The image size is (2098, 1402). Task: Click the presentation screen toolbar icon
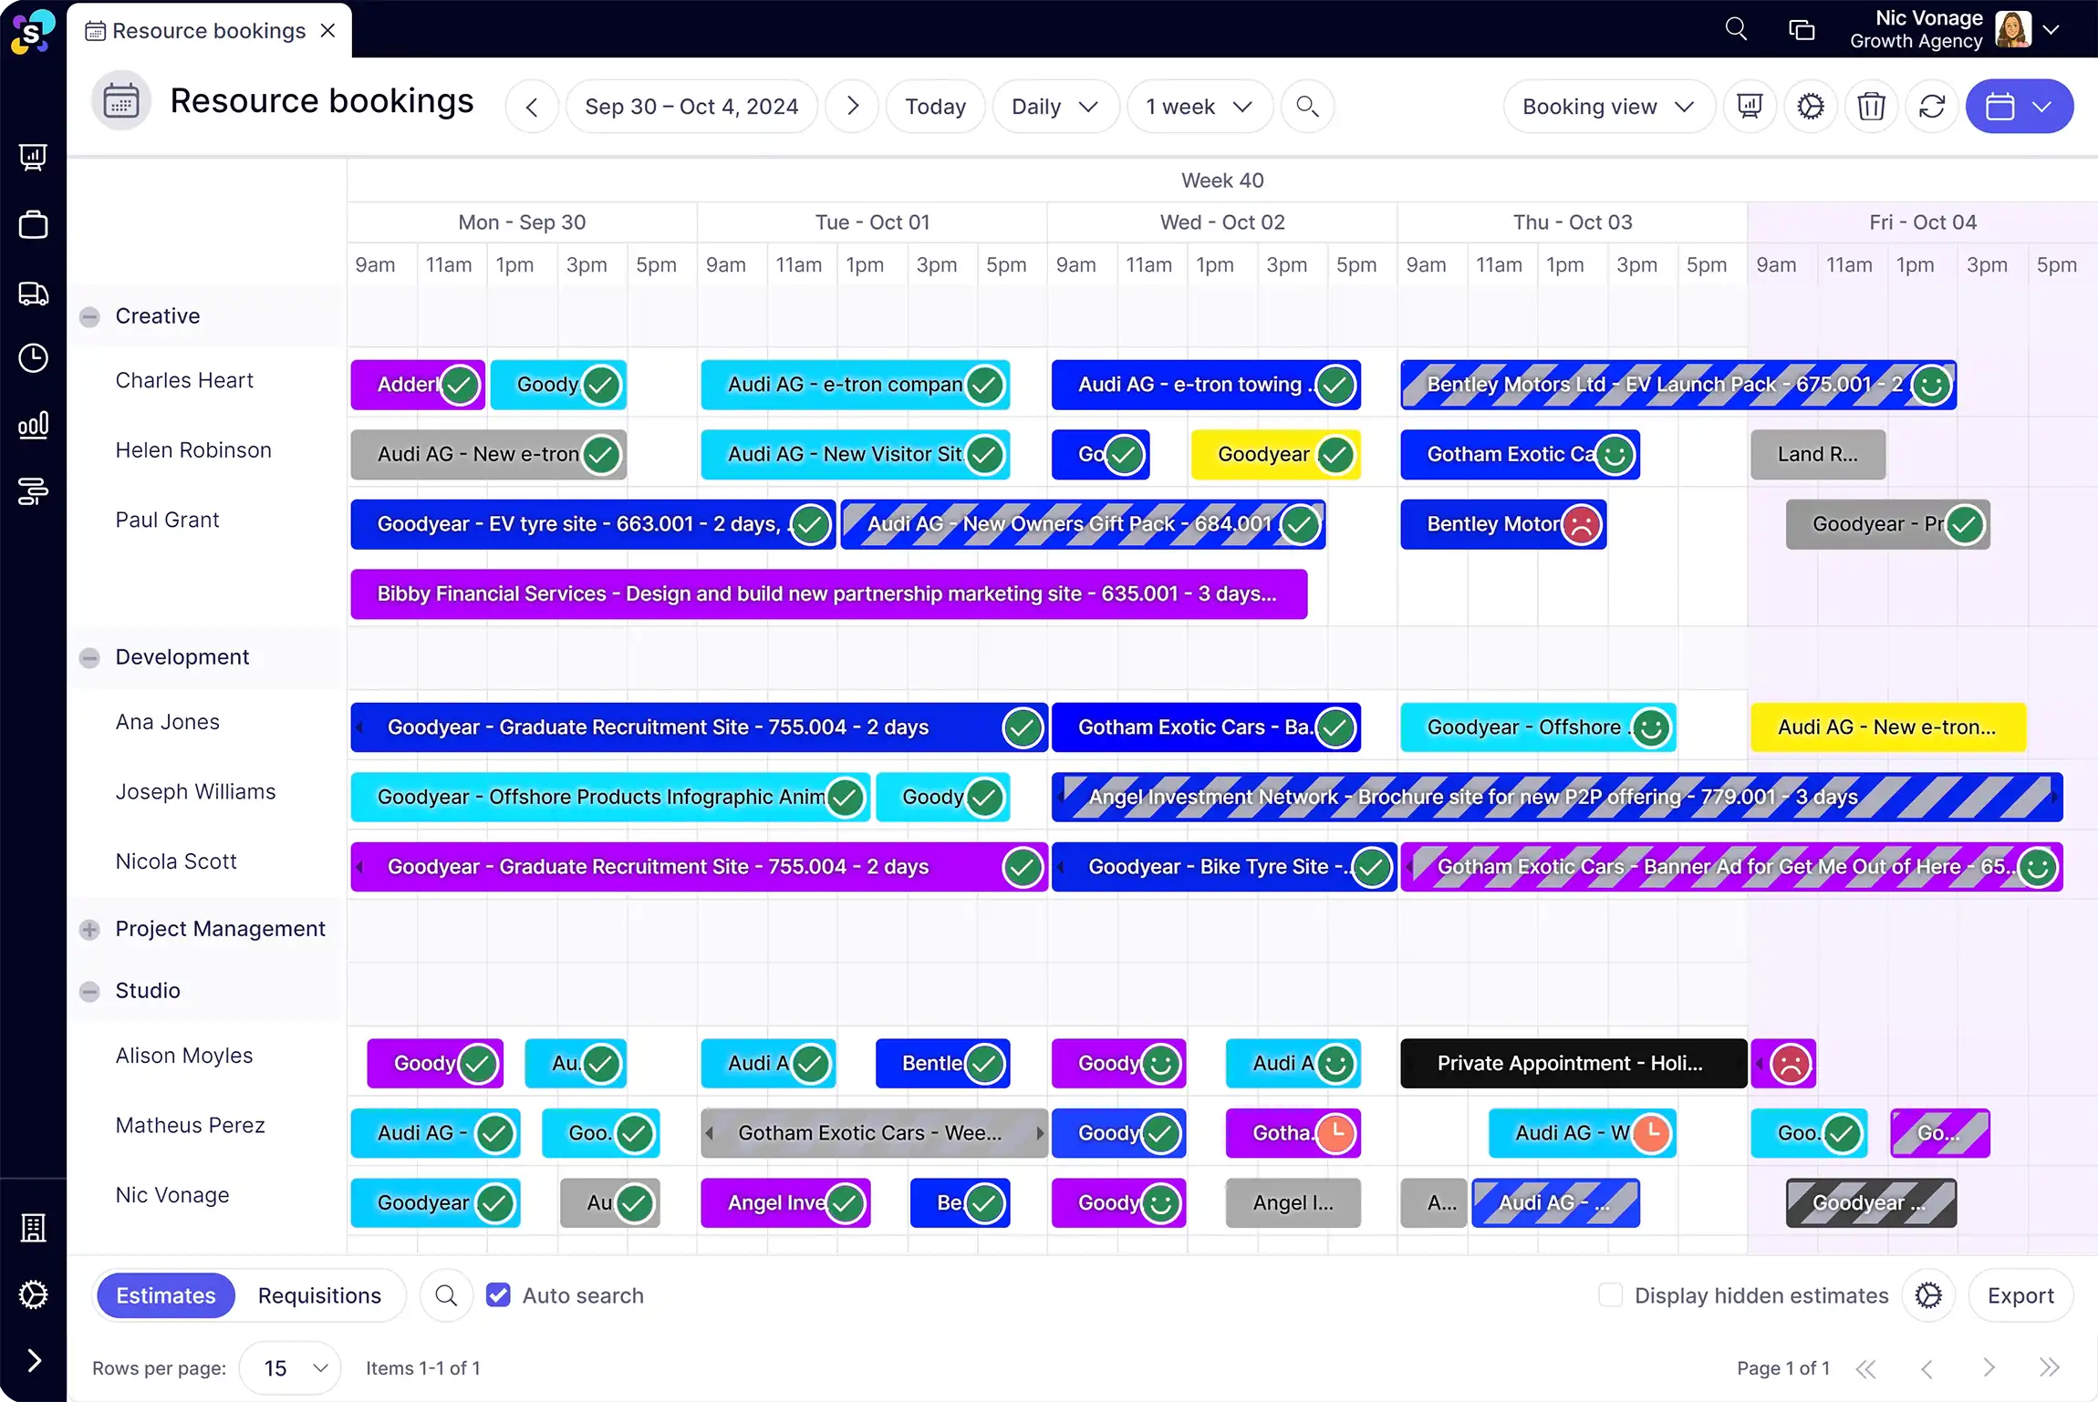pos(1750,107)
